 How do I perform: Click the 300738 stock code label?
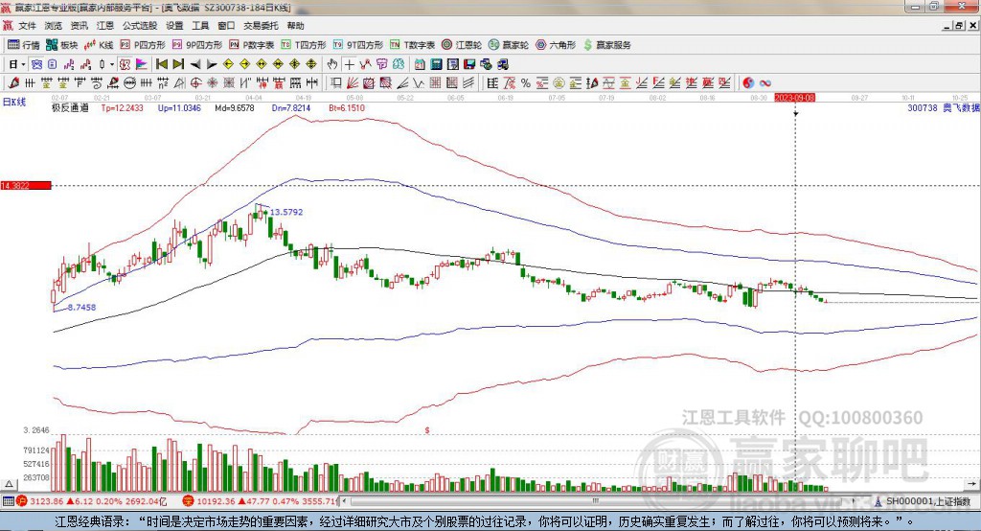point(923,107)
